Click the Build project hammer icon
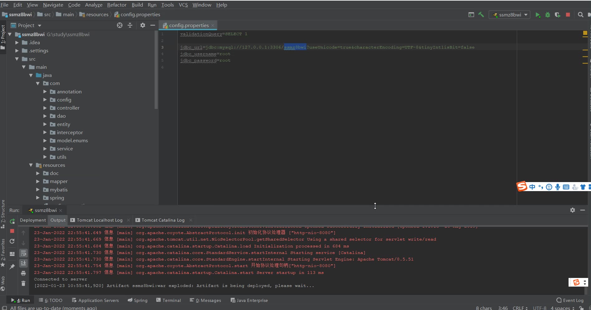The image size is (591, 310). [481, 15]
